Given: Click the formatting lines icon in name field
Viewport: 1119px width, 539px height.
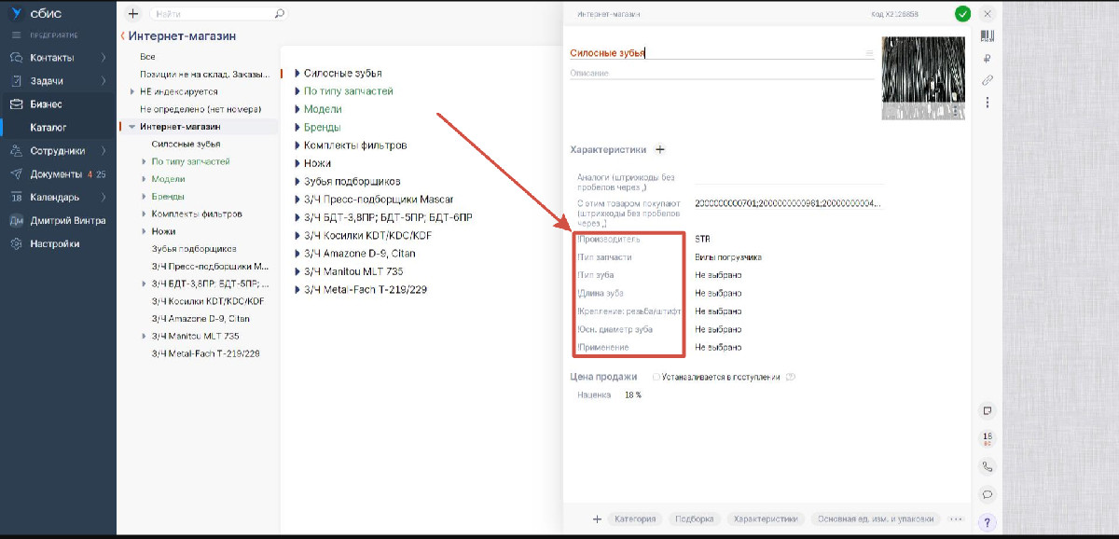Looking at the screenshot, I should pyautogui.click(x=869, y=53).
